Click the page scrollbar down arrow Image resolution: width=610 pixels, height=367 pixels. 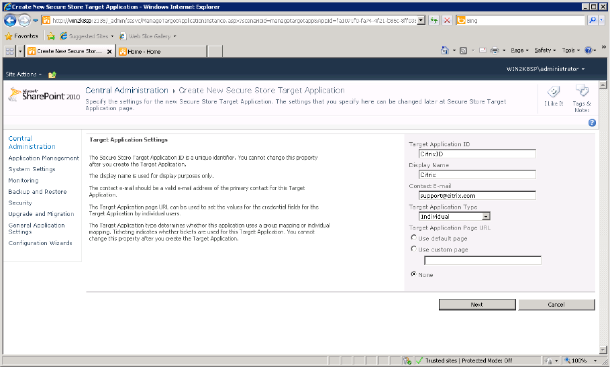[x=603, y=350]
